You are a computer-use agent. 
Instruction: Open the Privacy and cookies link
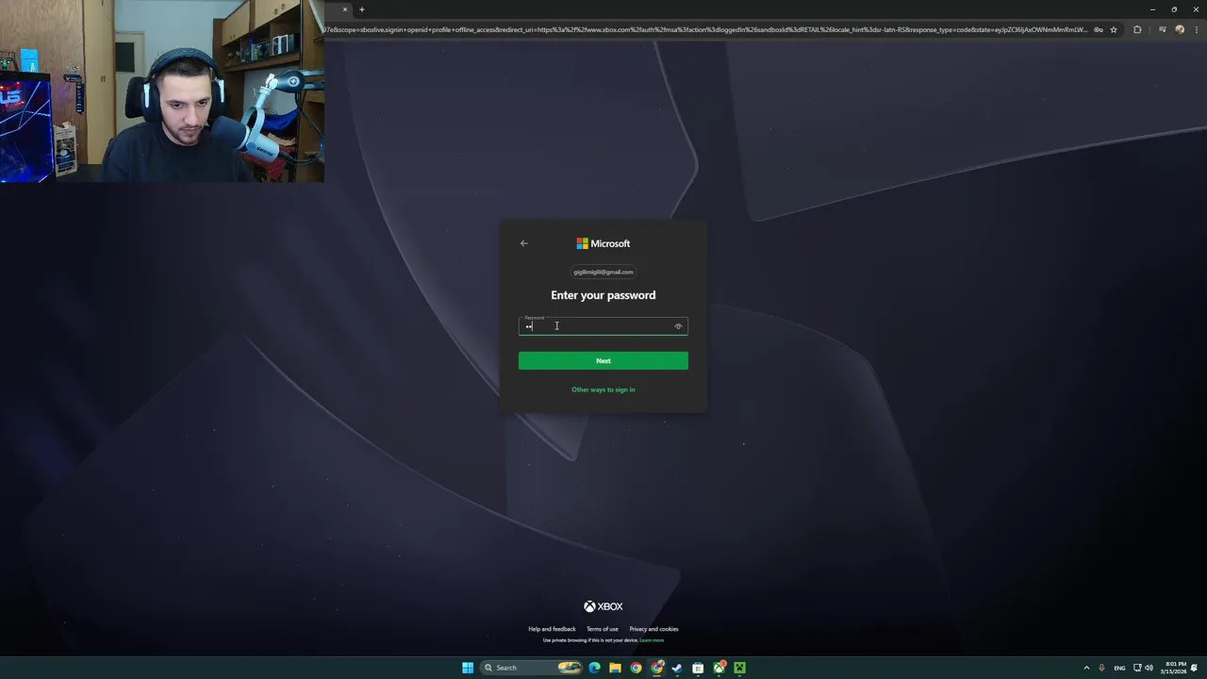click(x=653, y=629)
